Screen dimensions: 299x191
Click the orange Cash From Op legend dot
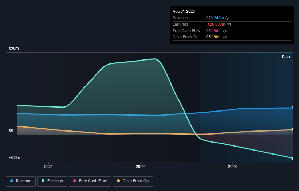click(x=118, y=181)
